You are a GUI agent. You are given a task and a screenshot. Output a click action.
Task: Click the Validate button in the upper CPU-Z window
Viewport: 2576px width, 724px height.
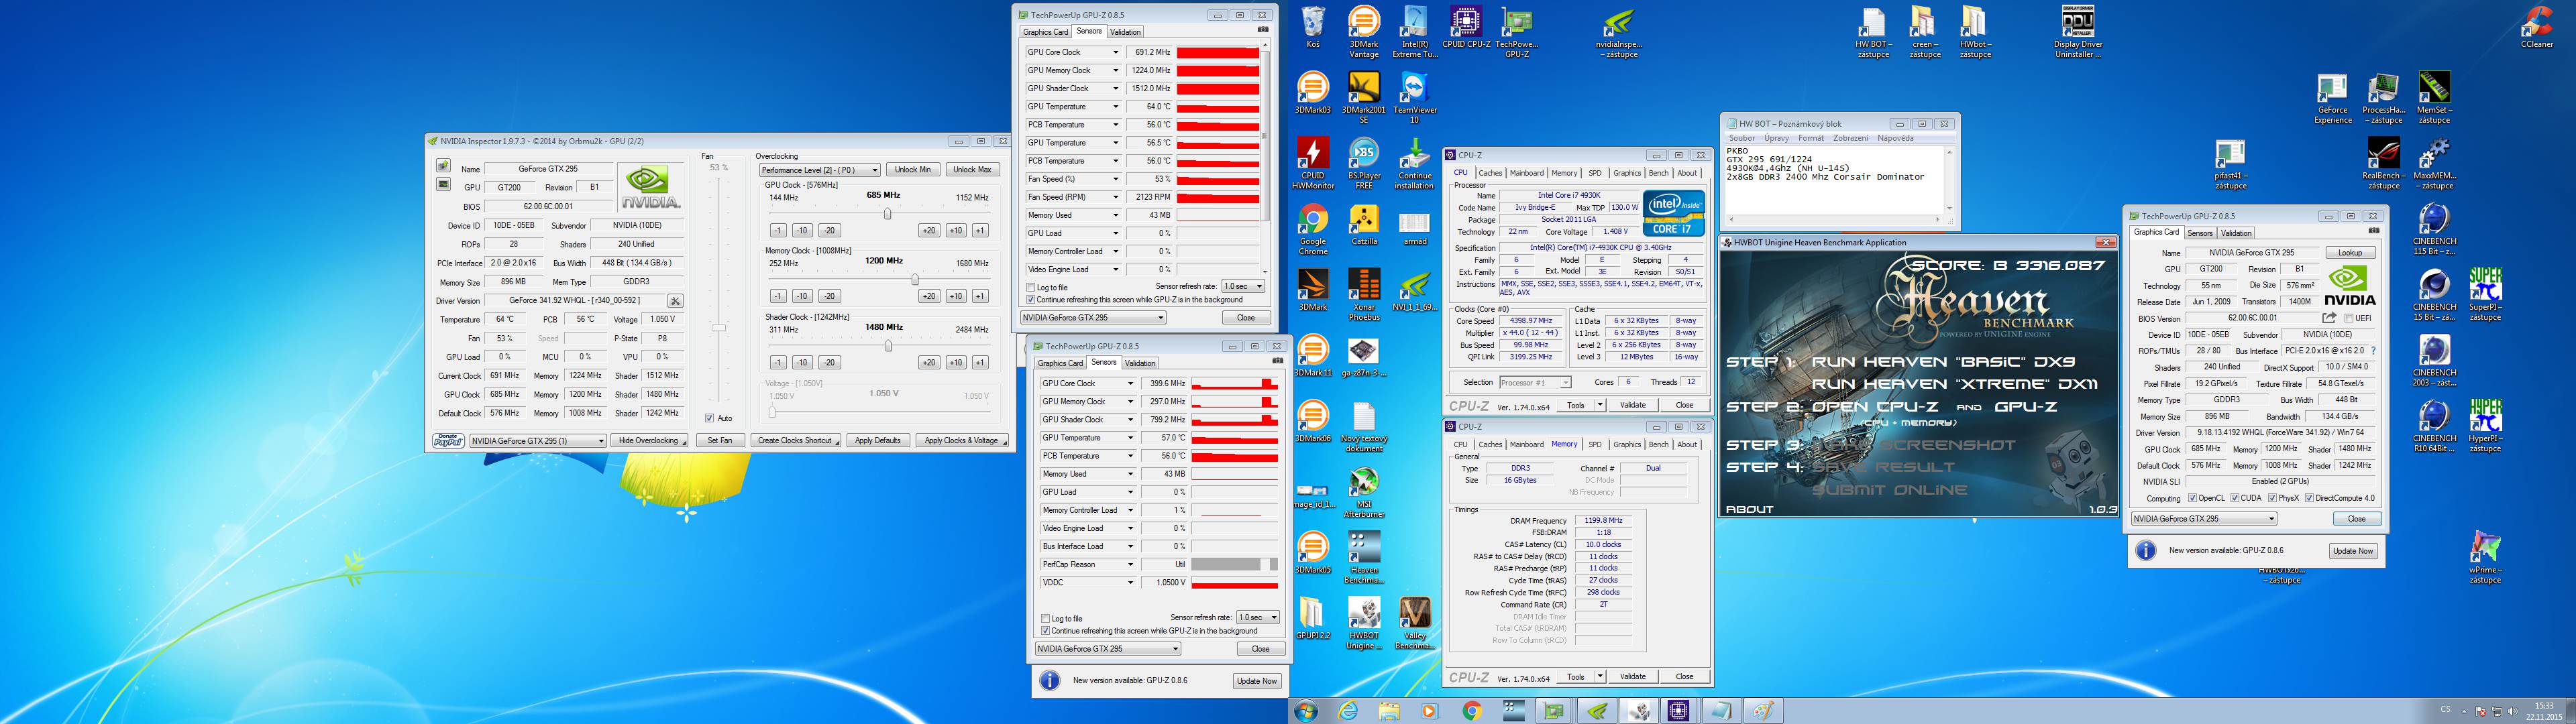click(x=1633, y=405)
